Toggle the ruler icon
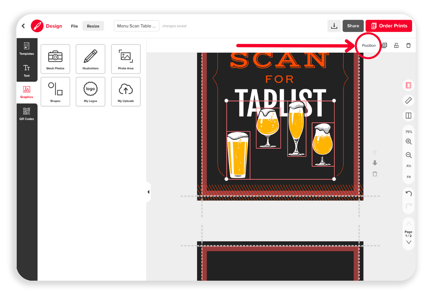This screenshot has width=433, height=300. click(x=409, y=100)
